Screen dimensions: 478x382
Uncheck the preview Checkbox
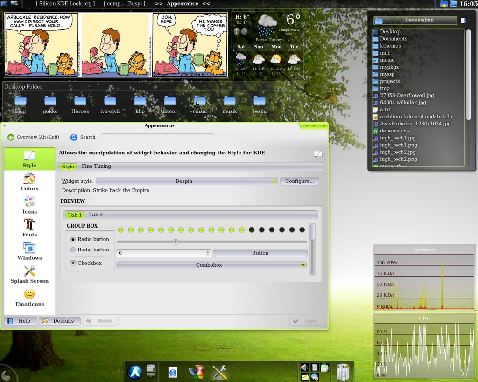click(73, 263)
